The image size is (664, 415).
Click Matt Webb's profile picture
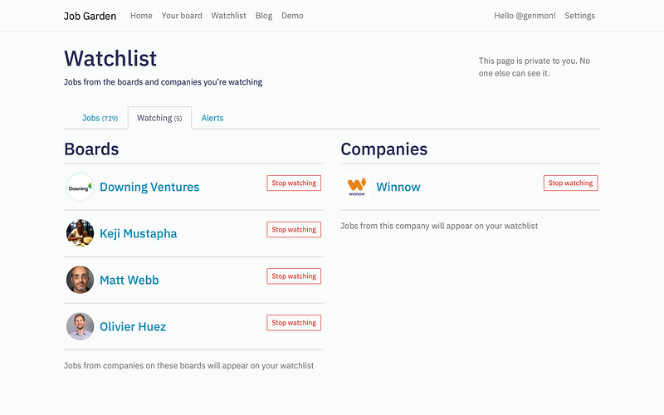(80, 280)
